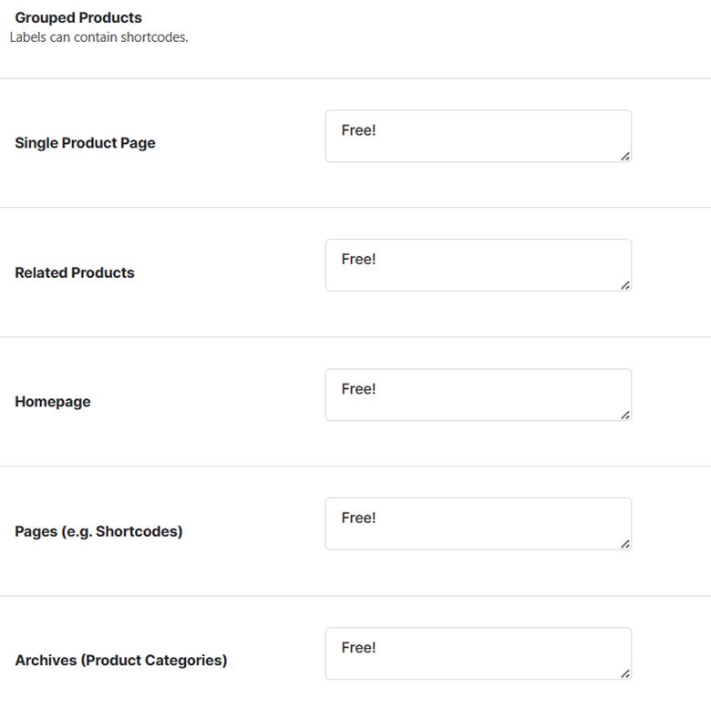The height and width of the screenshot is (708, 711).
Task: Click the 'Archives (Product Categories)' row label
Action: coord(121,661)
